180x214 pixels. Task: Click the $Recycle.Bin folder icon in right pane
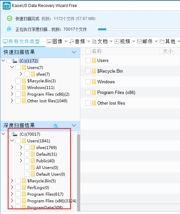94,71
